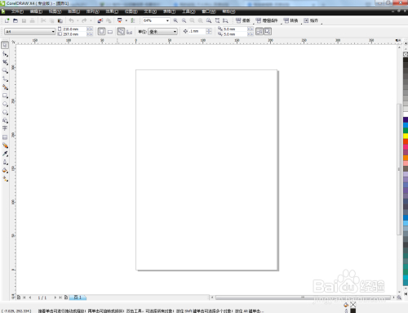The width and height of the screenshot is (408, 313).
Task: Click the vertical scrollbar thumb
Action: [399, 169]
